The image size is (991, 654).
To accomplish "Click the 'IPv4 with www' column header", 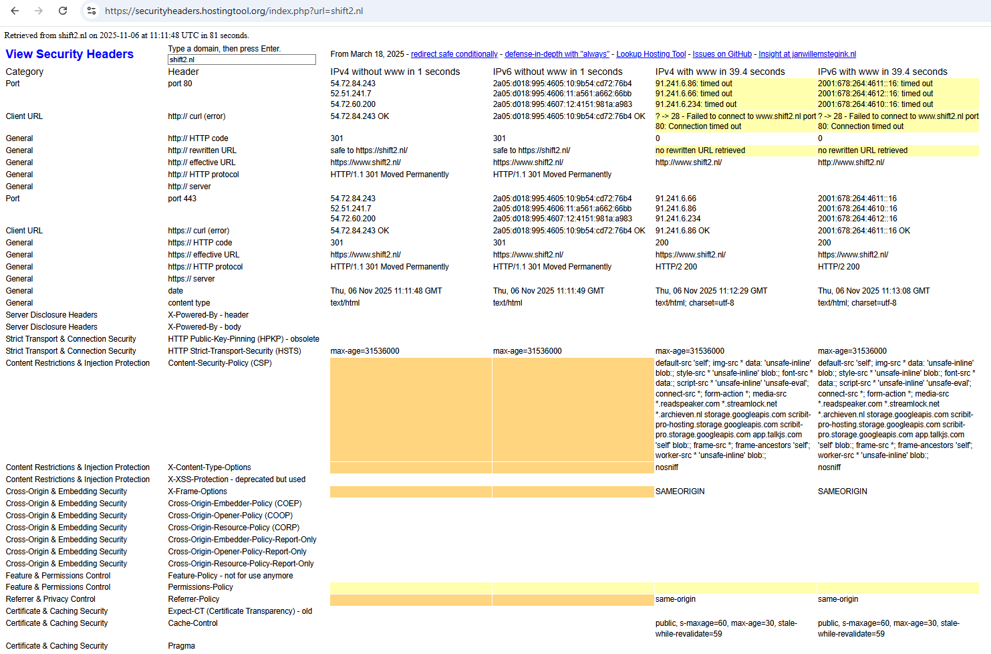I will pyautogui.click(x=720, y=72).
